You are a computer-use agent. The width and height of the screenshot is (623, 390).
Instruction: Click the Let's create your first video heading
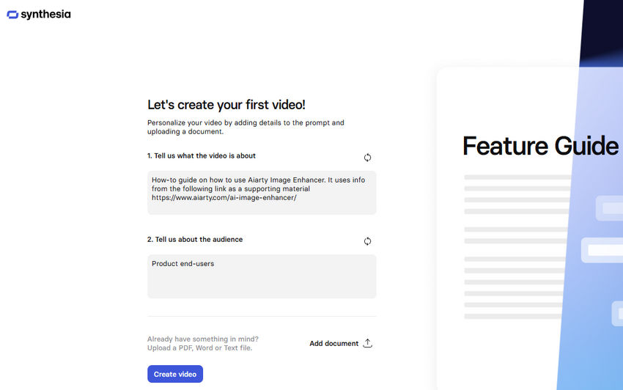(x=226, y=105)
